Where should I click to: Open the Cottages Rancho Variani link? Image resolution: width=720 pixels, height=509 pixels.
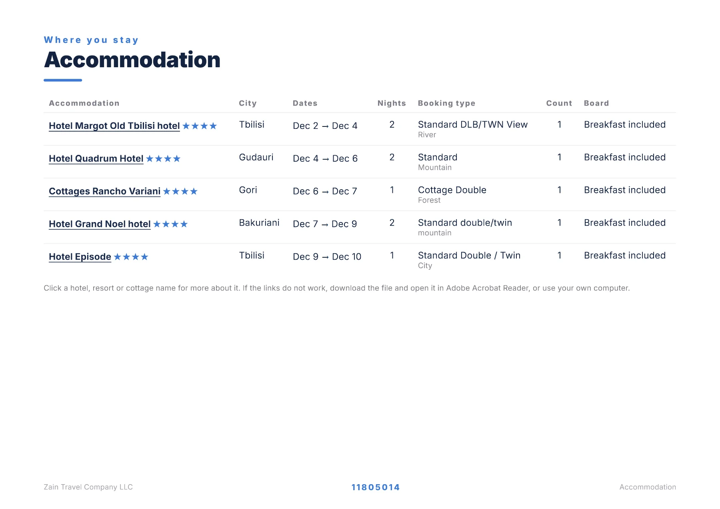(x=104, y=191)
